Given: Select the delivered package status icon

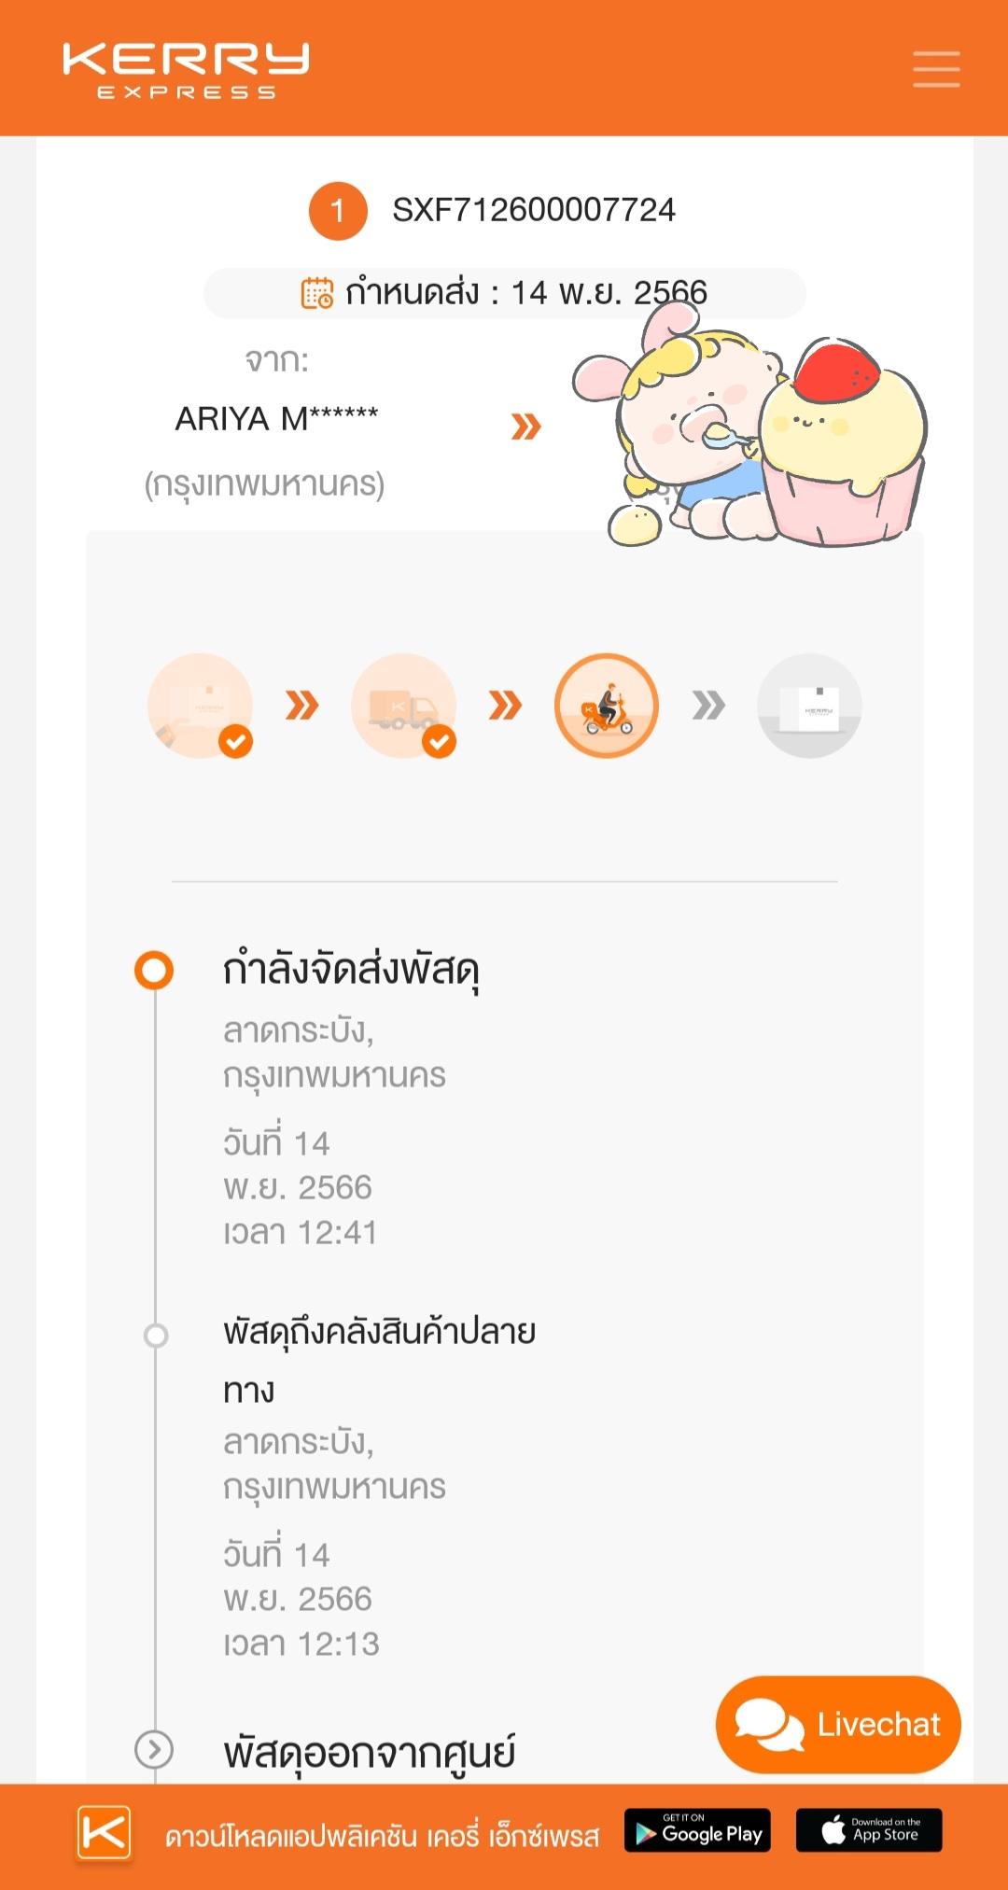Looking at the screenshot, I should (809, 706).
